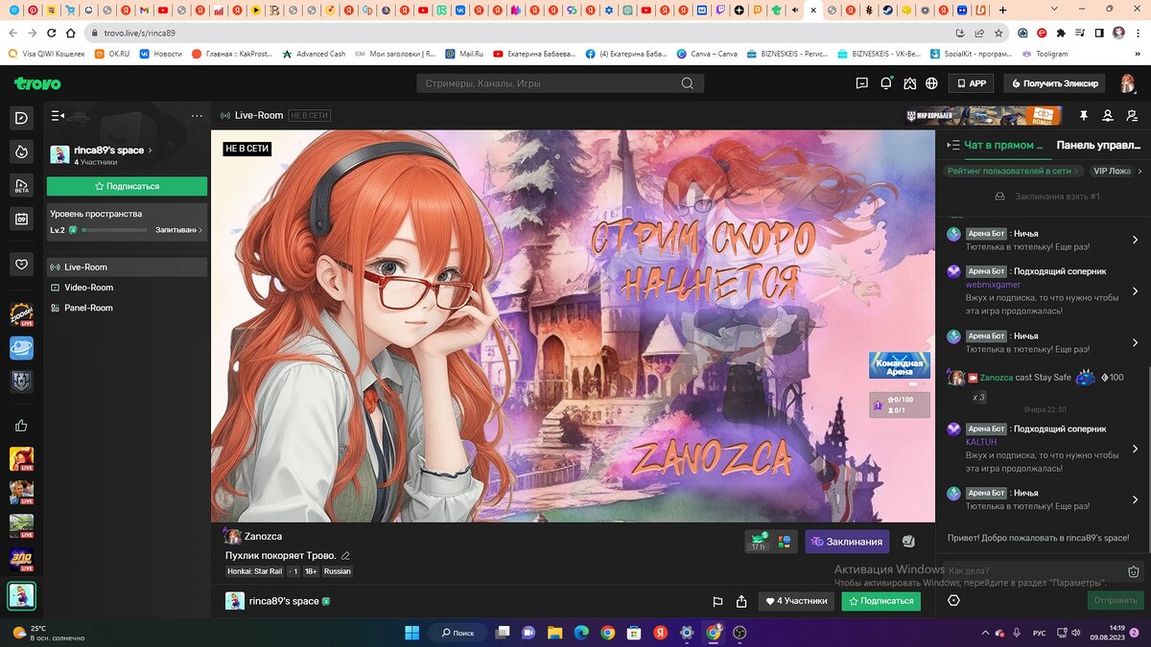Open Zanozca streamer name link
1151x647 pixels.
click(263, 537)
